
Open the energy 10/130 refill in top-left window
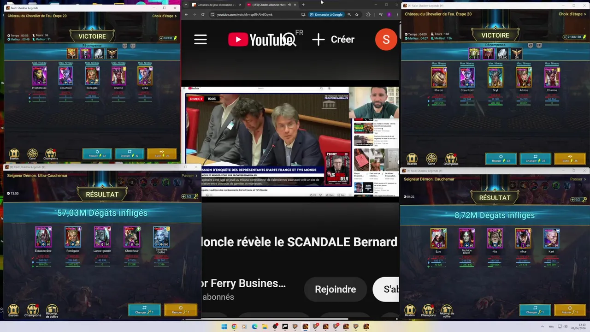[168, 38]
